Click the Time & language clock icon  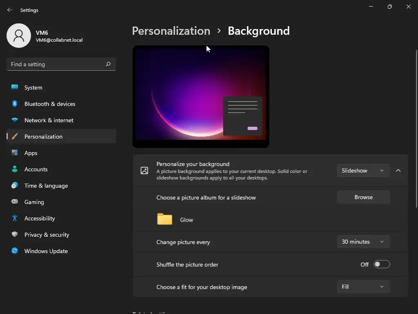(x=15, y=185)
